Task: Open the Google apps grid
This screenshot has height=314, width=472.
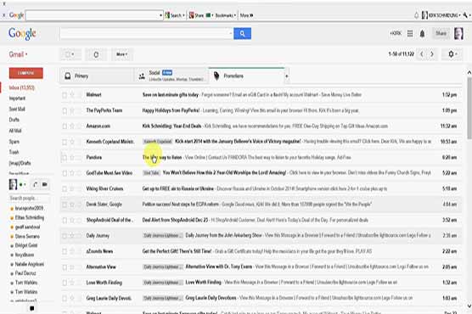Action: coord(410,33)
